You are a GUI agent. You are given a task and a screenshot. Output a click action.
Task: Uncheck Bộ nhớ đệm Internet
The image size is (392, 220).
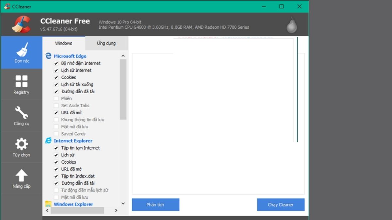56,63
